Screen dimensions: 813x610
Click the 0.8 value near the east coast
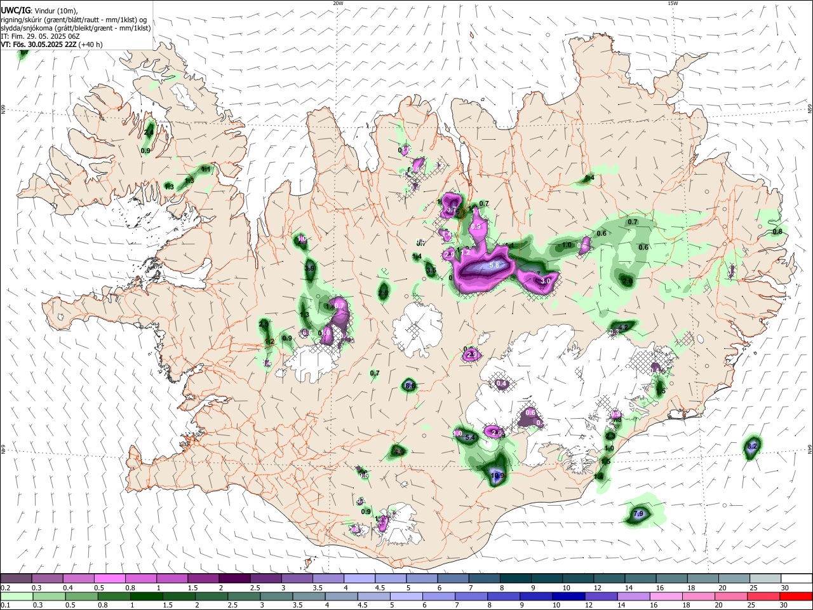tap(777, 231)
